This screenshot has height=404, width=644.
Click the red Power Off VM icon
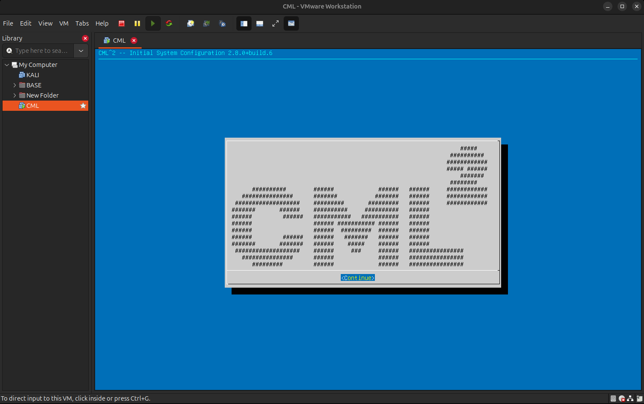click(x=122, y=23)
